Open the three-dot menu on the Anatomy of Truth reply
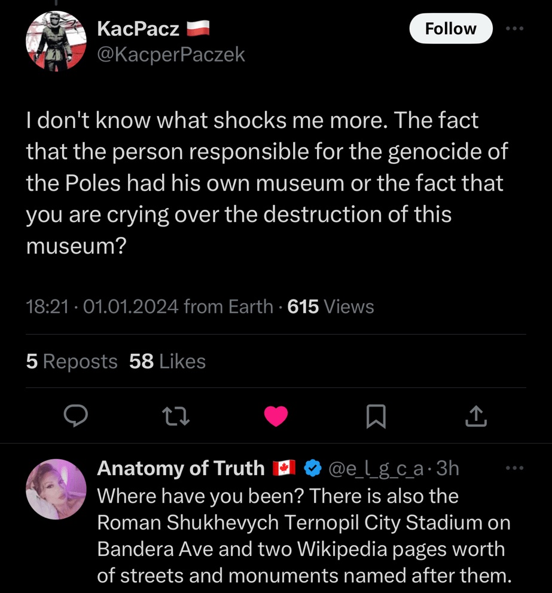 click(x=514, y=468)
